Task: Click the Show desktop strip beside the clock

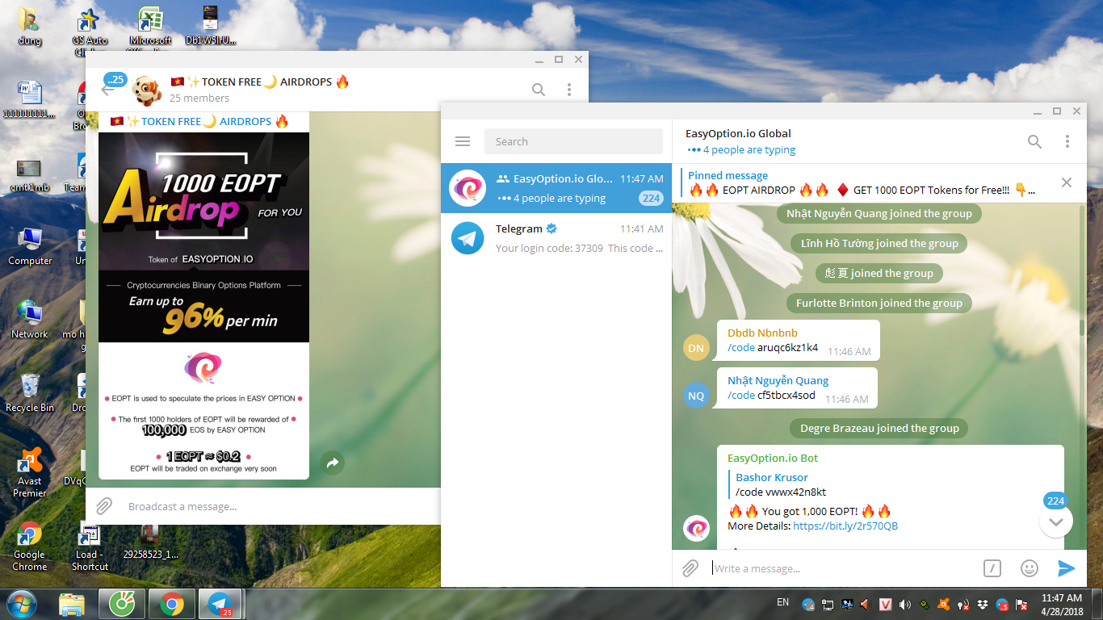Action: 1097,604
